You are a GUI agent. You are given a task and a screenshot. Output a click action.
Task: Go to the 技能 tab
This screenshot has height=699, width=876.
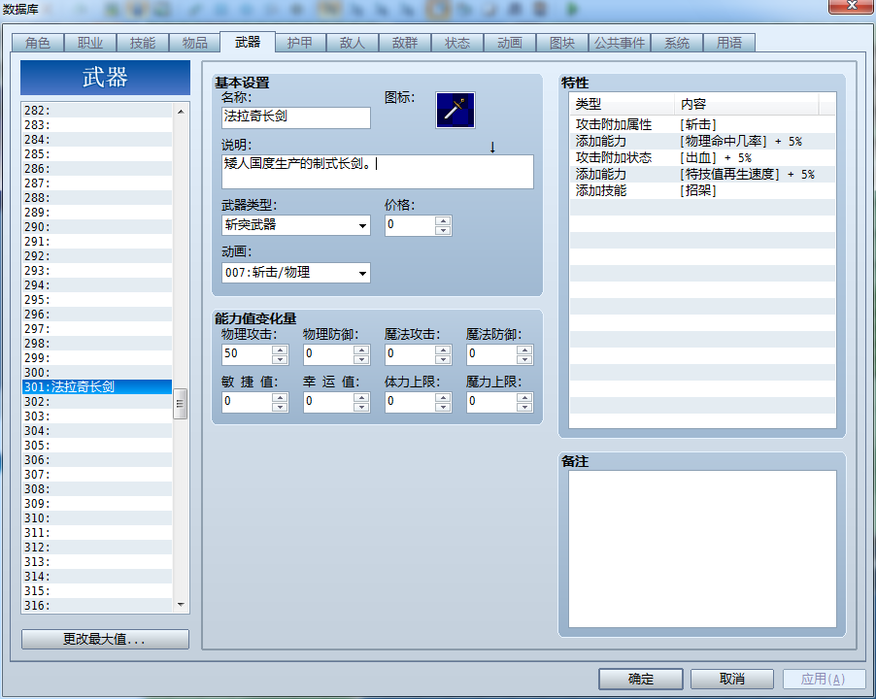point(143,43)
